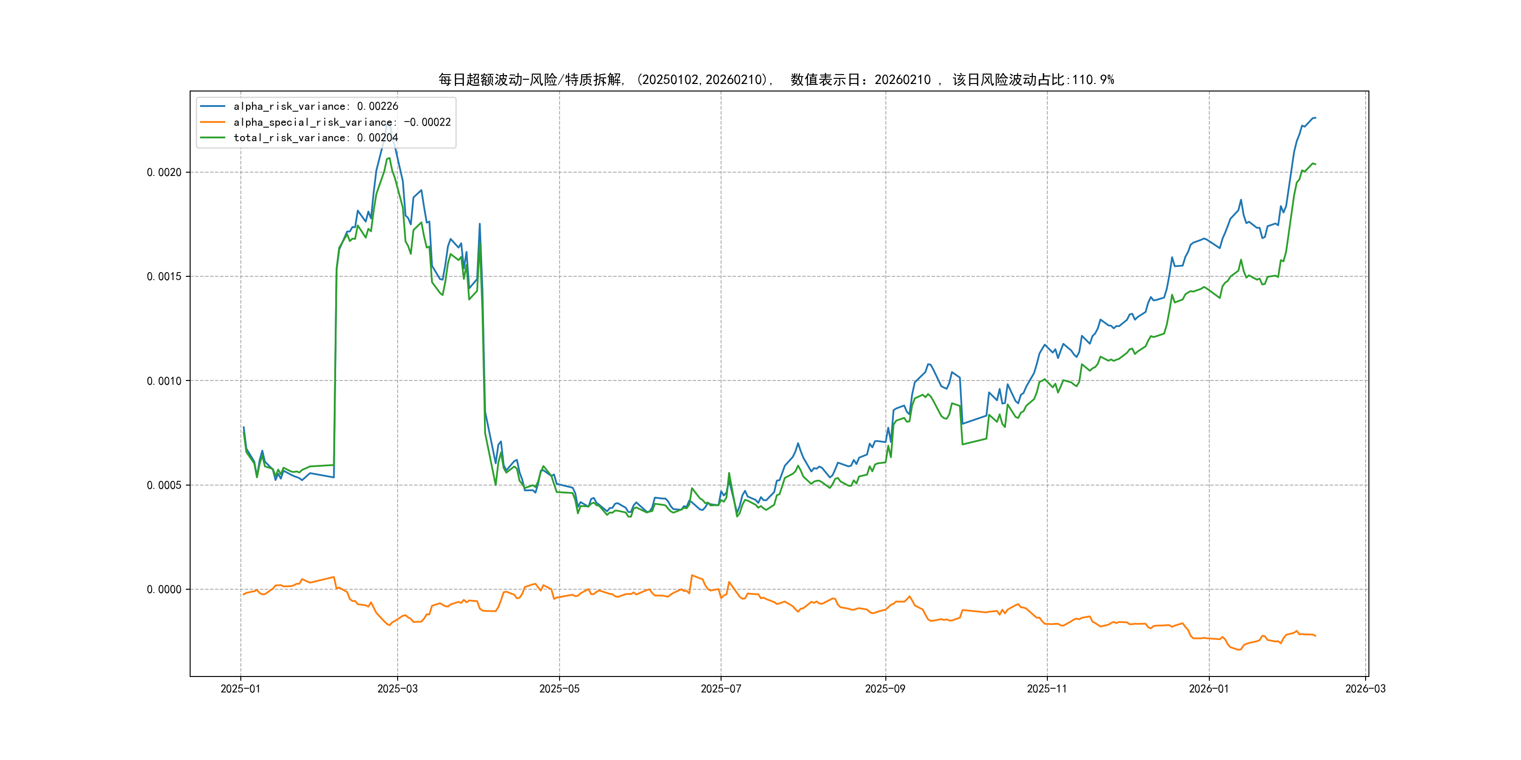Click the 2025-11 x-axis tick label
1521x760 pixels.
click(x=1047, y=689)
